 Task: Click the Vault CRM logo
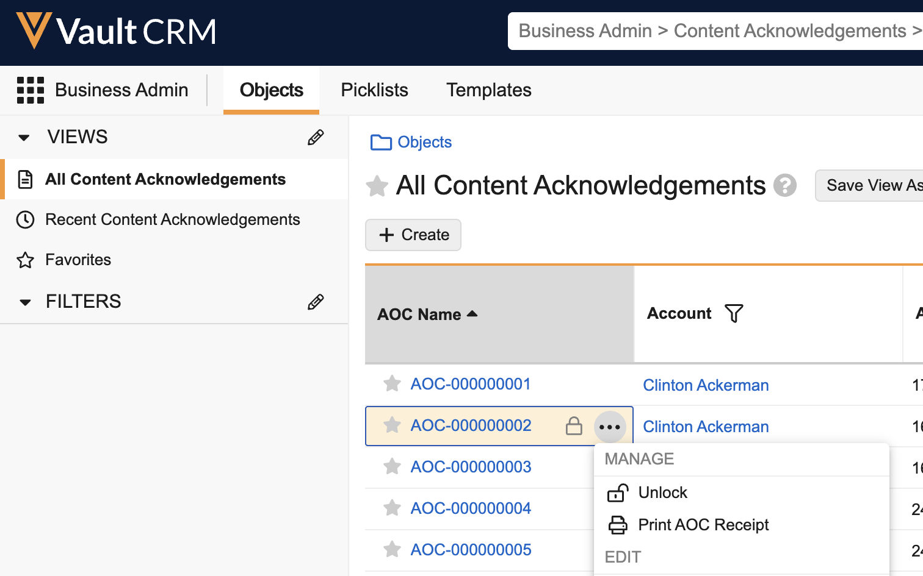pyautogui.click(x=117, y=31)
